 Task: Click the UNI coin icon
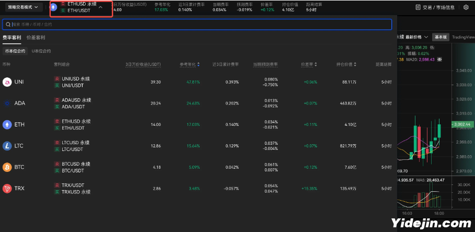[x=7, y=82]
